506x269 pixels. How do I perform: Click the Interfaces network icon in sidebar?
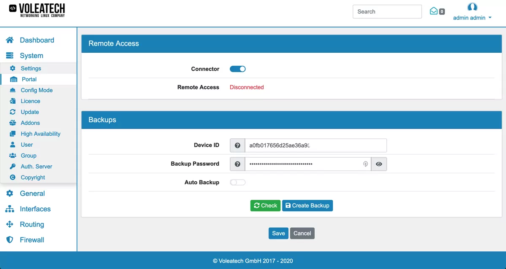(x=10, y=209)
